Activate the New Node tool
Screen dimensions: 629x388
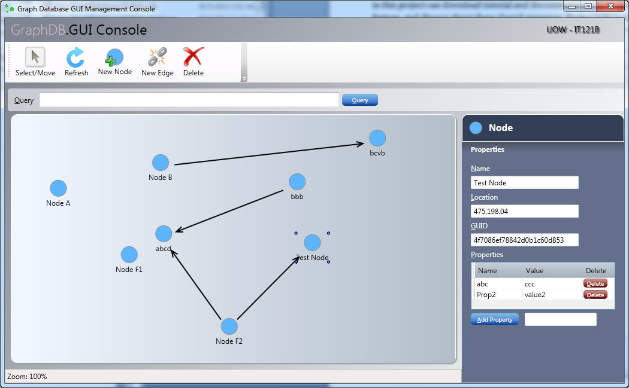114,62
